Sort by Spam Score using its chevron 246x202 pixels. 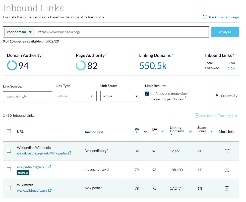212,132
